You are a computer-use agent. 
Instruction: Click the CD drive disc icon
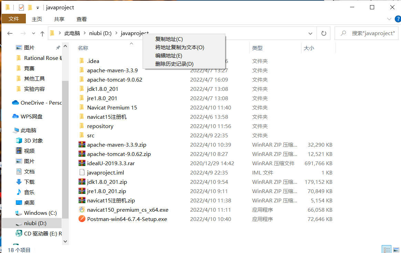pyautogui.click(x=19, y=233)
